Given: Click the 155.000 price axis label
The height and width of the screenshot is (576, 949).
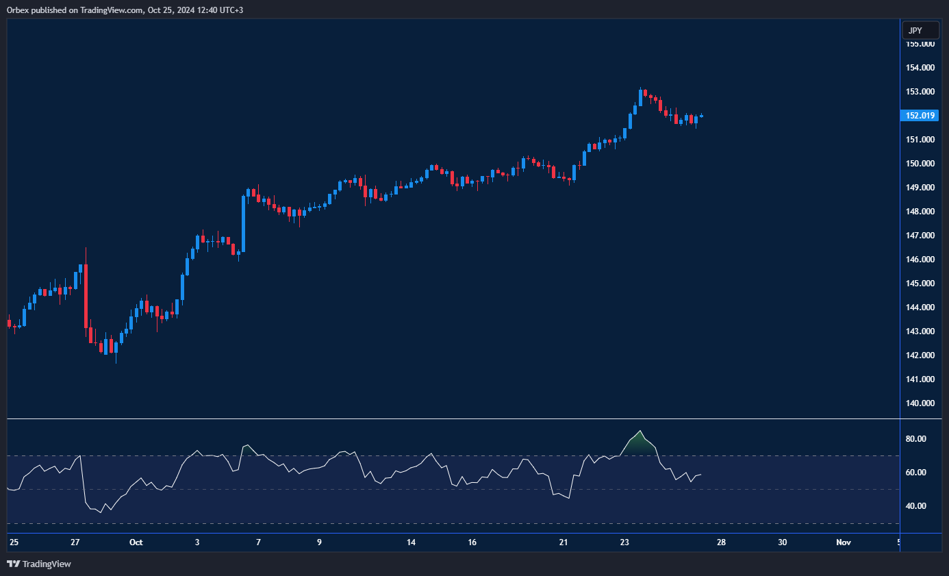Looking at the screenshot, I should pos(920,44).
